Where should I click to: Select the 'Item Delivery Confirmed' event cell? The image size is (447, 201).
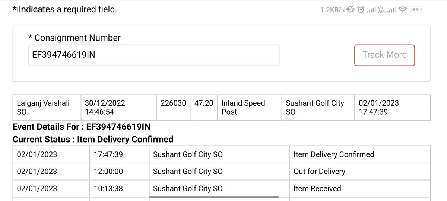(x=360, y=154)
